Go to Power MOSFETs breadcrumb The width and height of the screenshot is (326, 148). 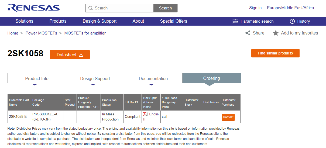[x=41, y=33]
